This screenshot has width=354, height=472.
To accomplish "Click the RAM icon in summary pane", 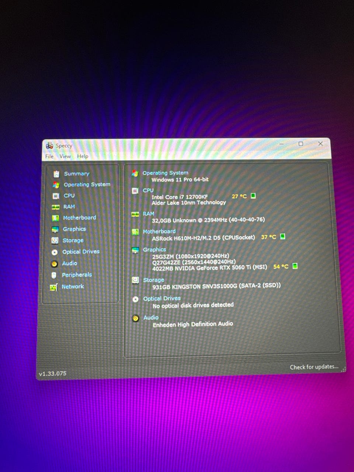I will pyautogui.click(x=135, y=214).
